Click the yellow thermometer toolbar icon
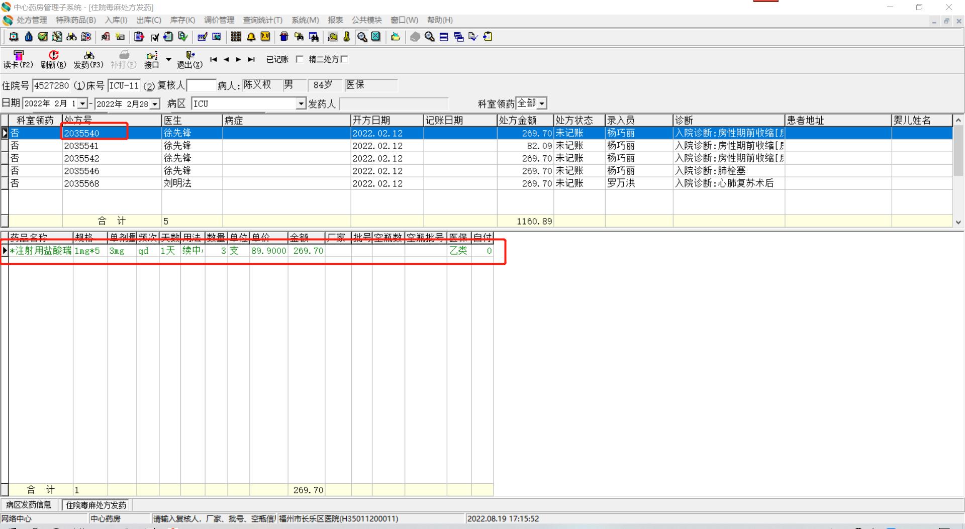 pyautogui.click(x=347, y=37)
